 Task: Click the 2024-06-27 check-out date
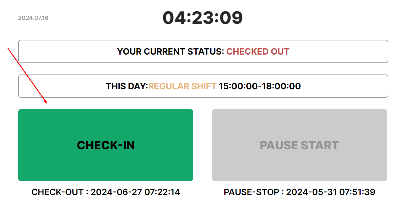pyautogui.click(x=116, y=192)
